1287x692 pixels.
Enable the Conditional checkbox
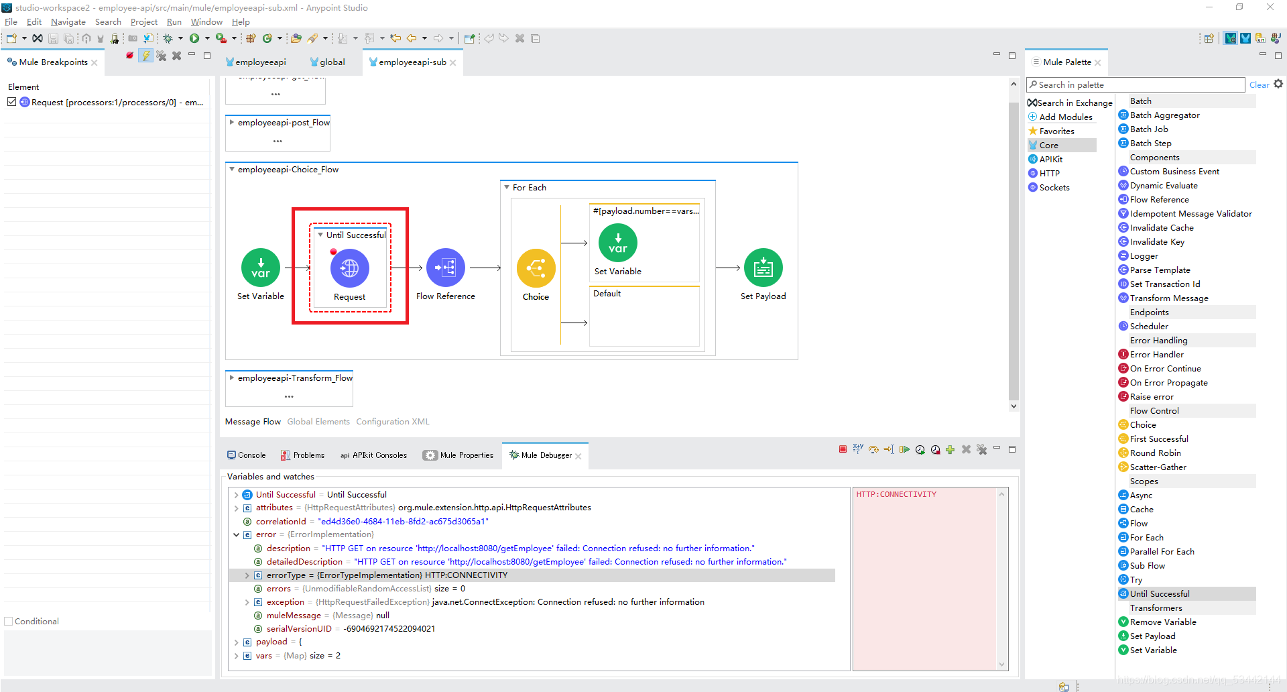point(9,622)
